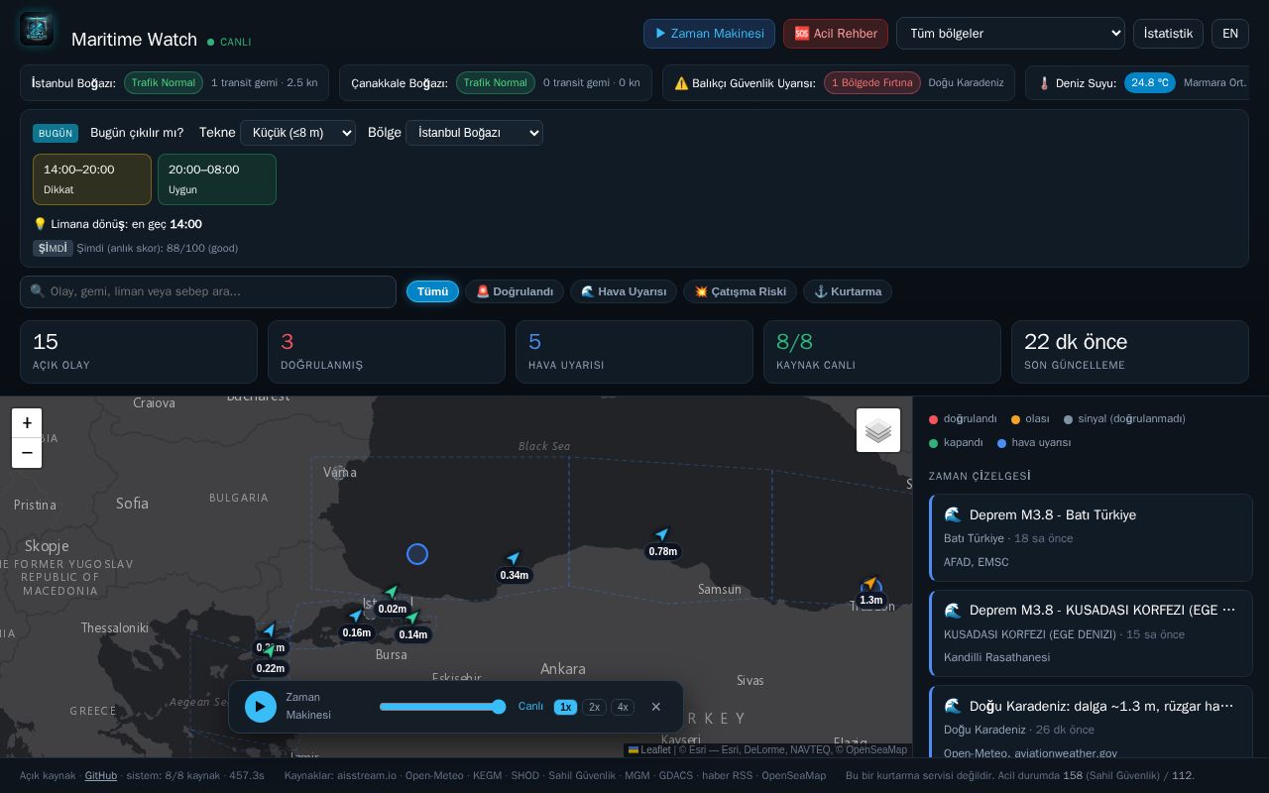Enable the Tümü filter chip
The image size is (1269, 793).
click(x=432, y=291)
